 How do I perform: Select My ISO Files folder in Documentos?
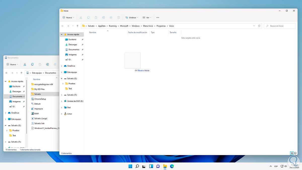click(40, 89)
